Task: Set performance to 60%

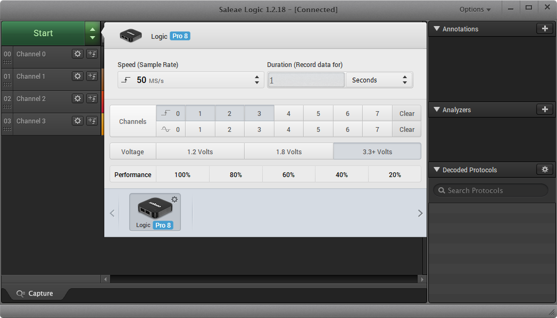Action: (x=288, y=174)
